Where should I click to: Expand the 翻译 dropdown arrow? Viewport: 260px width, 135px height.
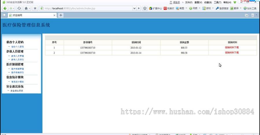click(x=241, y=8)
